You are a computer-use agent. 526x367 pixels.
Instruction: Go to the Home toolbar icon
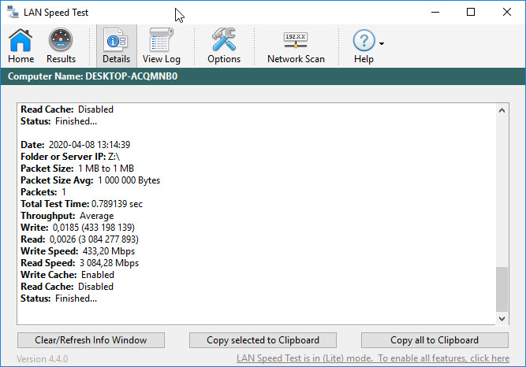tap(21, 46)
